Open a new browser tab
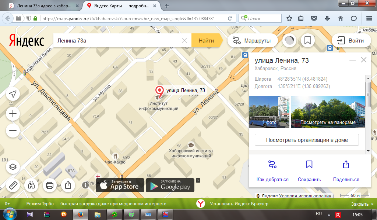 (x=167, y=6)
